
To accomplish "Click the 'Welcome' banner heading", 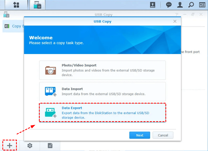I will point(41,38).
